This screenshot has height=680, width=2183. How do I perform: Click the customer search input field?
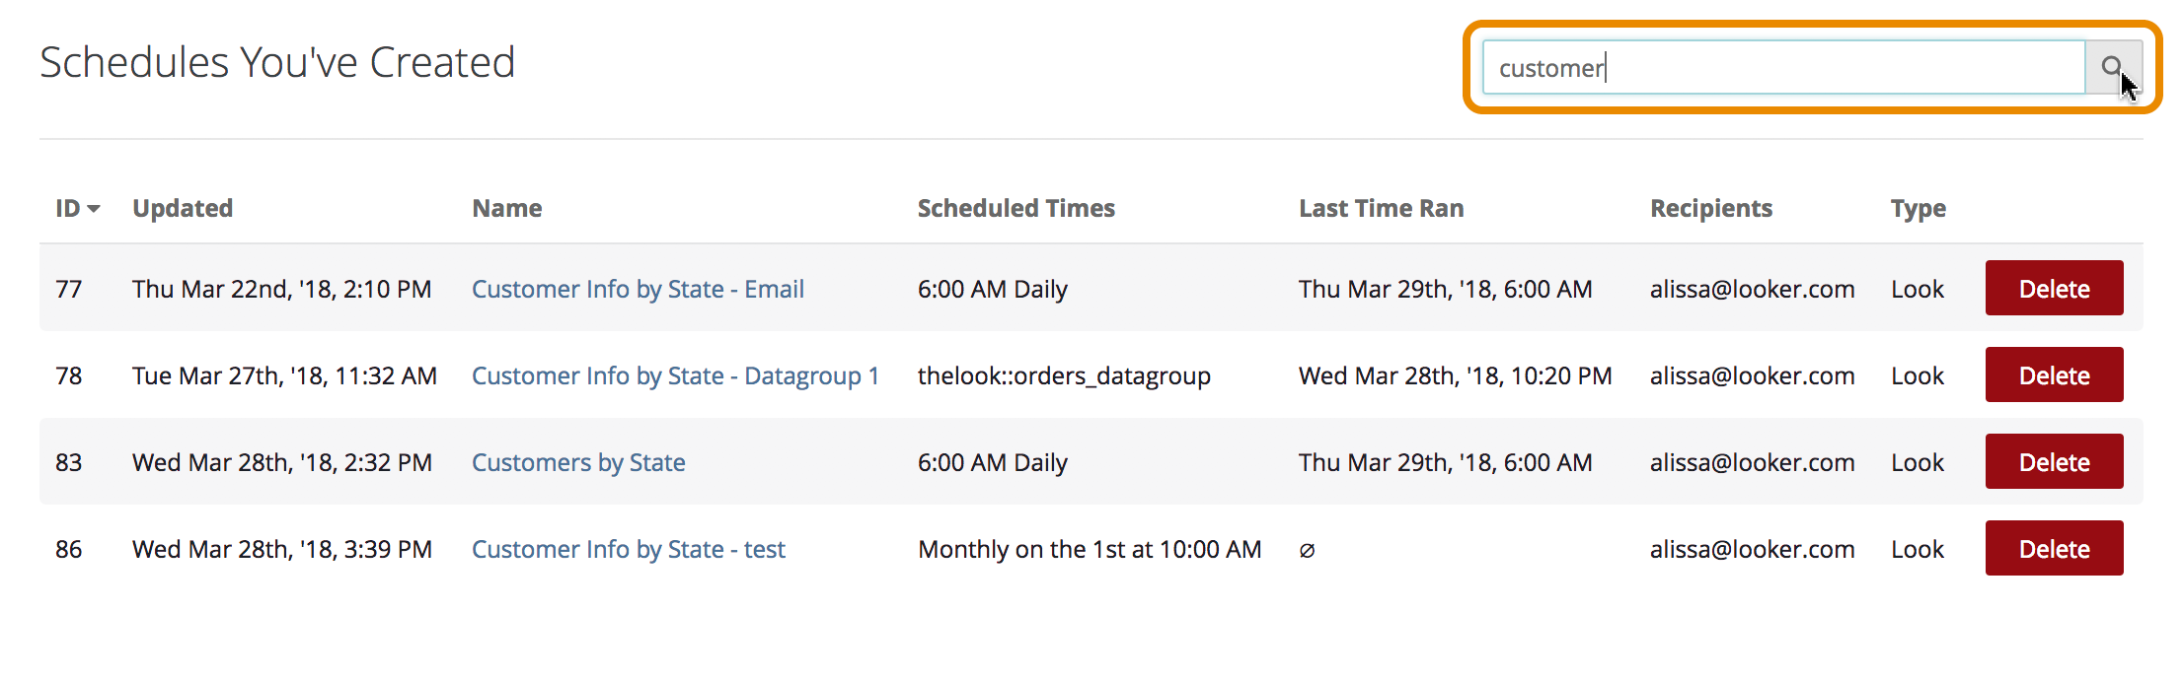click(1782, 67)
